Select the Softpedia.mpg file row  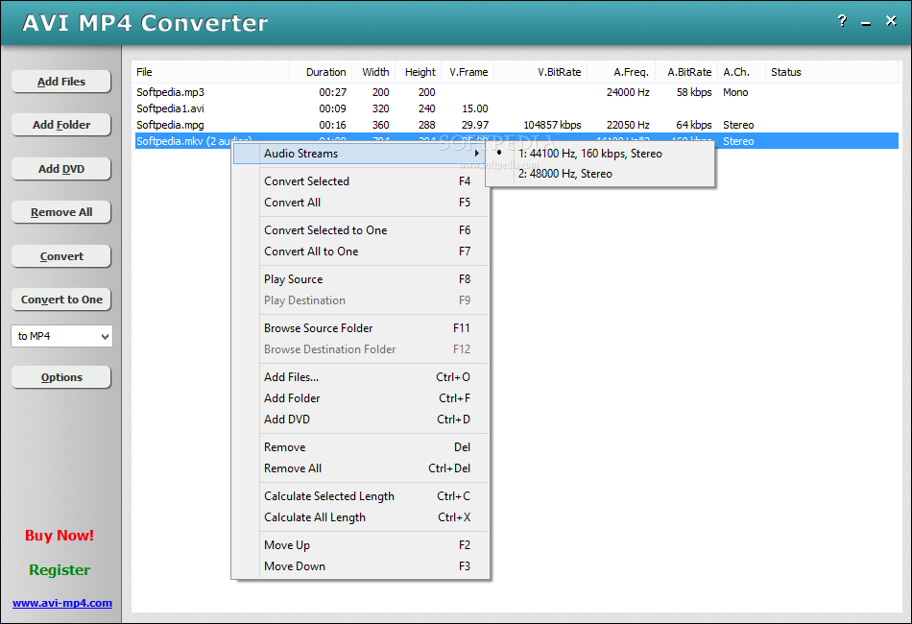[516, 125]
